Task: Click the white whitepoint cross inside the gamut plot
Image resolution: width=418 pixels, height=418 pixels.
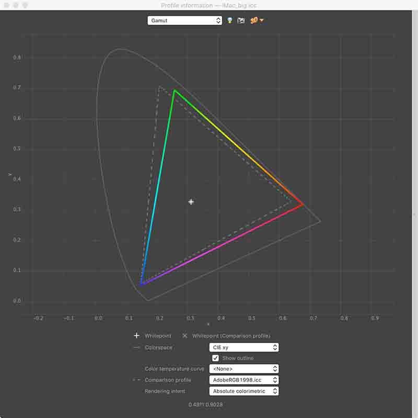Action: tap(191, 202)
